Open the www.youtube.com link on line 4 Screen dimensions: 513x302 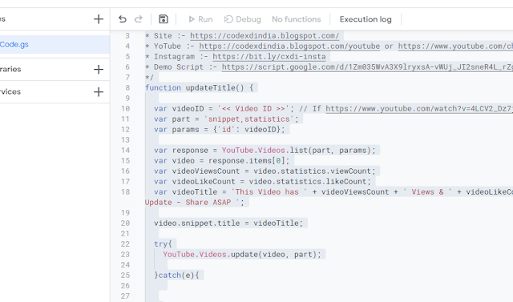pos(455,46)
